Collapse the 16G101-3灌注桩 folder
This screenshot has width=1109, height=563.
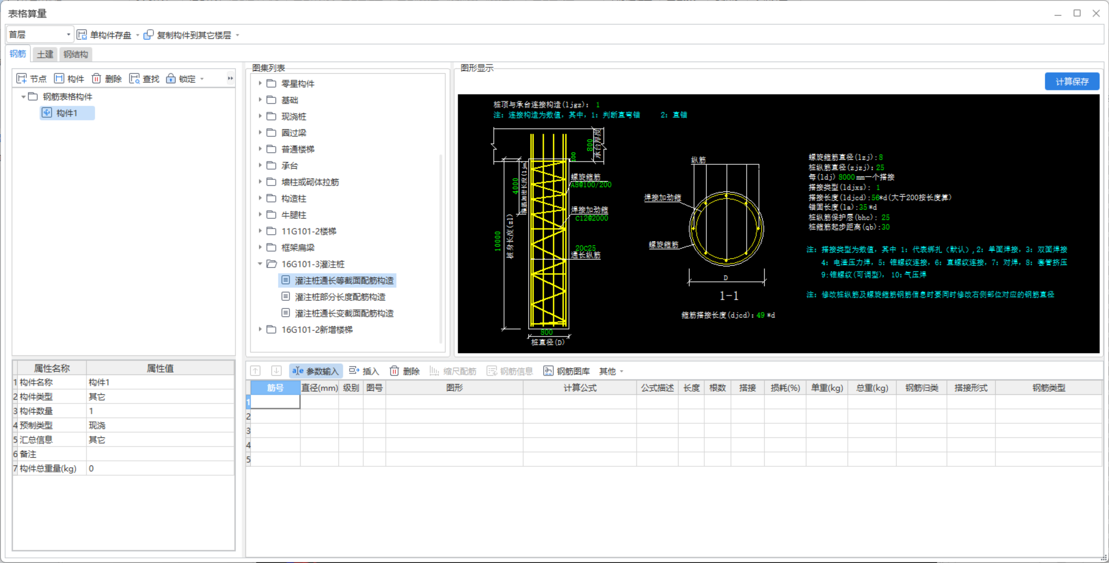260,264
